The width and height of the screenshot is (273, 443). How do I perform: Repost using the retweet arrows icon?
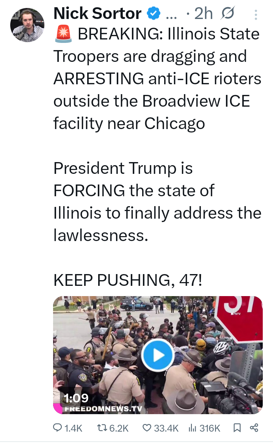click(102, 428)
